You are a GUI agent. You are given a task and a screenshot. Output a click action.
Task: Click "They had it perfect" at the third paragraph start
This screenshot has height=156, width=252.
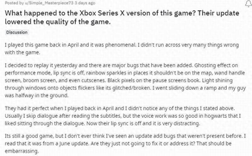click(x=27, y=108)
